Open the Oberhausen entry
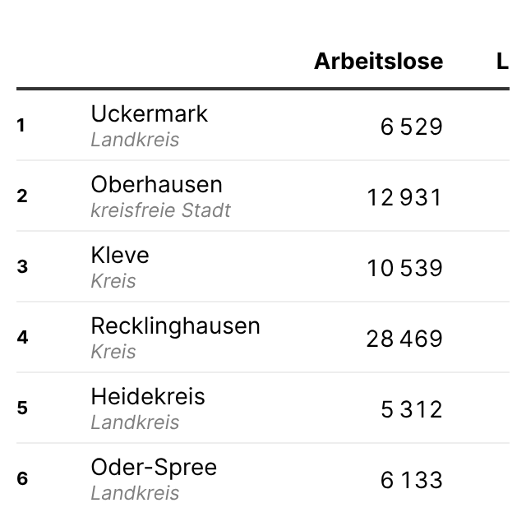 (156, 184)
